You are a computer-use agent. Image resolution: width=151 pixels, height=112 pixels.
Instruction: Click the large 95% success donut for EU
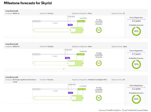tap(136, 99)
